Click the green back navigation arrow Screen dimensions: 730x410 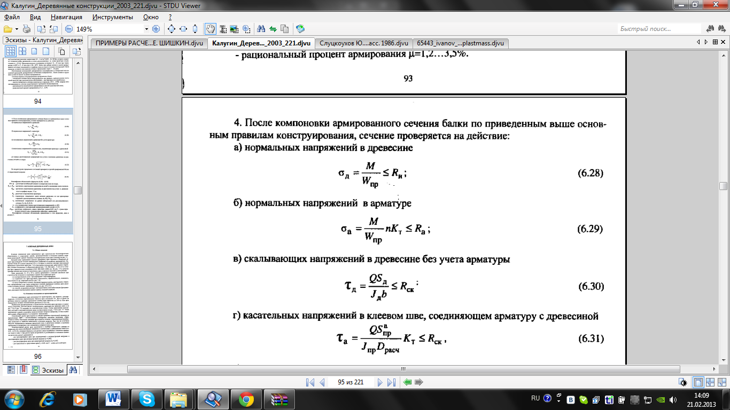pyautogui.click(x=407, y=382)
